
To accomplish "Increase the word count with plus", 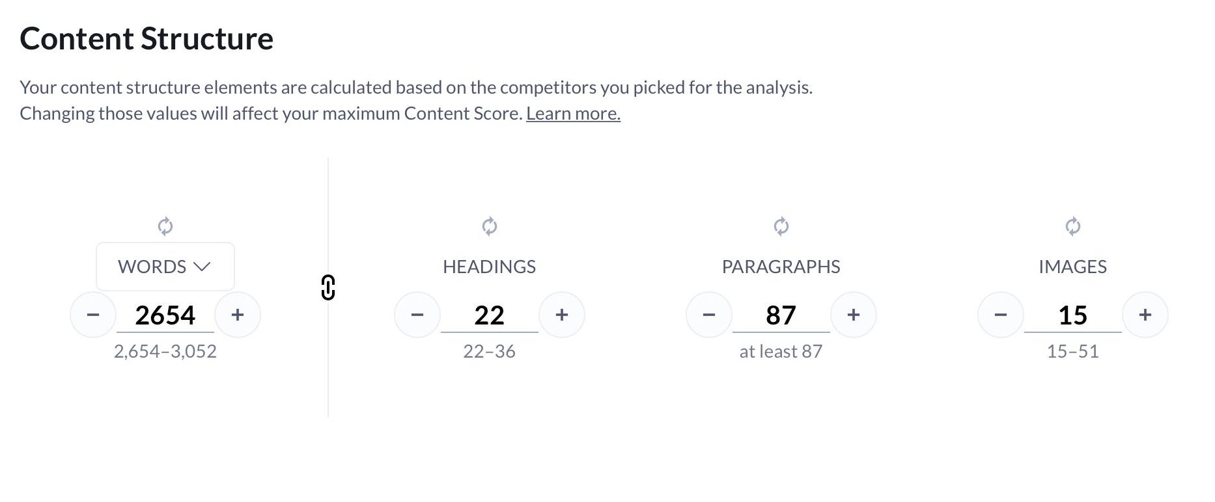I will click(238, 315).
